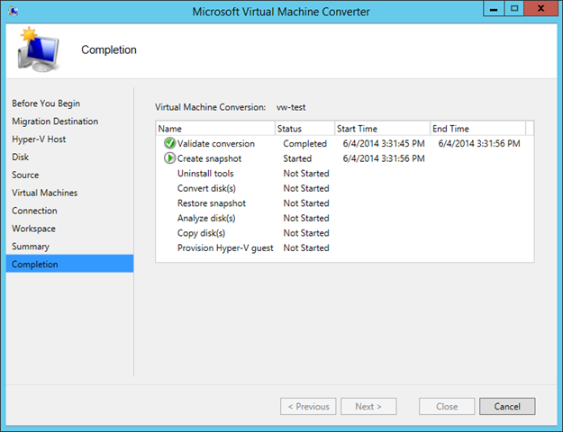Viewport: 563px width, 432px height.
Task: Open the Migration Destination step
Action: [55, 121]
